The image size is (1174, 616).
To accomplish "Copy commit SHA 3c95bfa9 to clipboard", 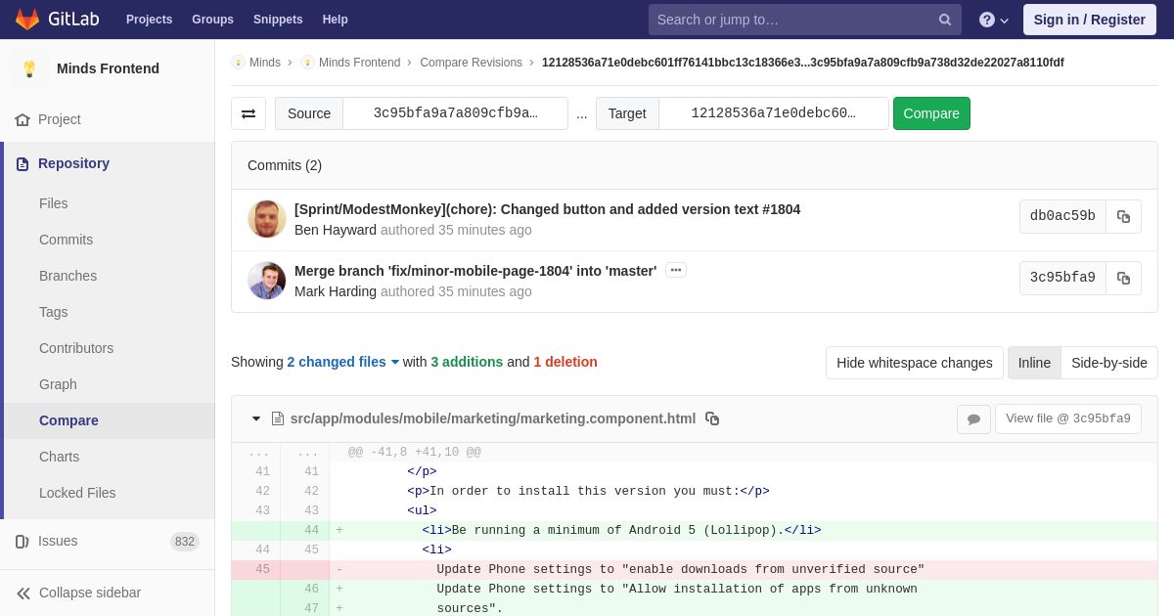I will click(1123, 279).
